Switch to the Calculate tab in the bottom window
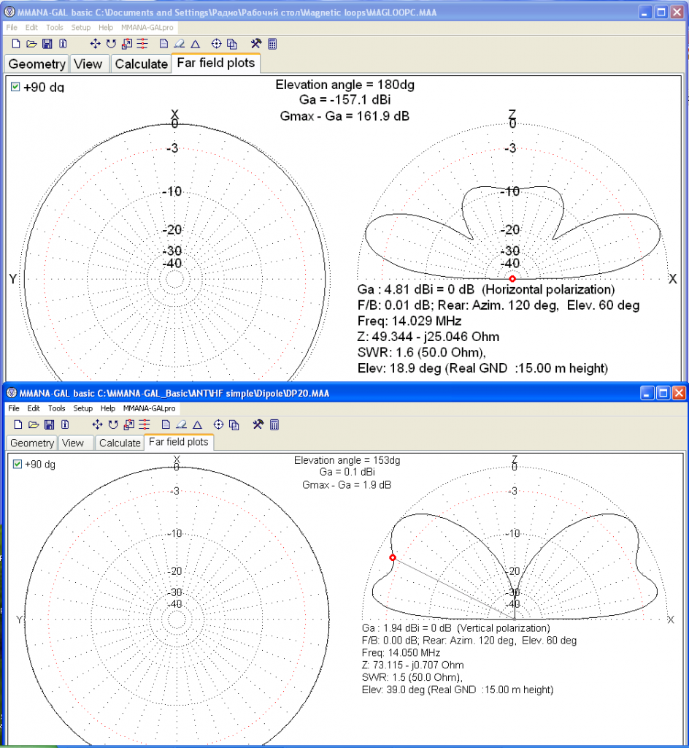The image size is (689, 748). tap(120, 443)
